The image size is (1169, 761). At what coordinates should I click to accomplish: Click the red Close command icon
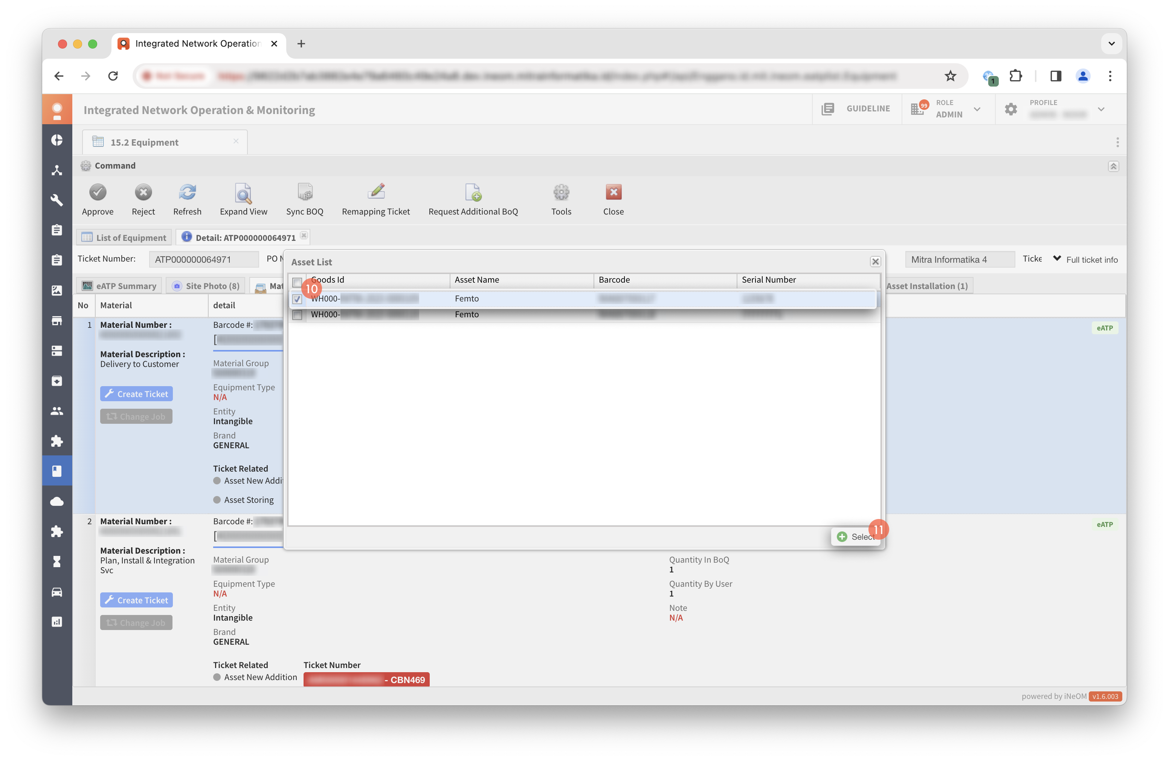[613, 192]
